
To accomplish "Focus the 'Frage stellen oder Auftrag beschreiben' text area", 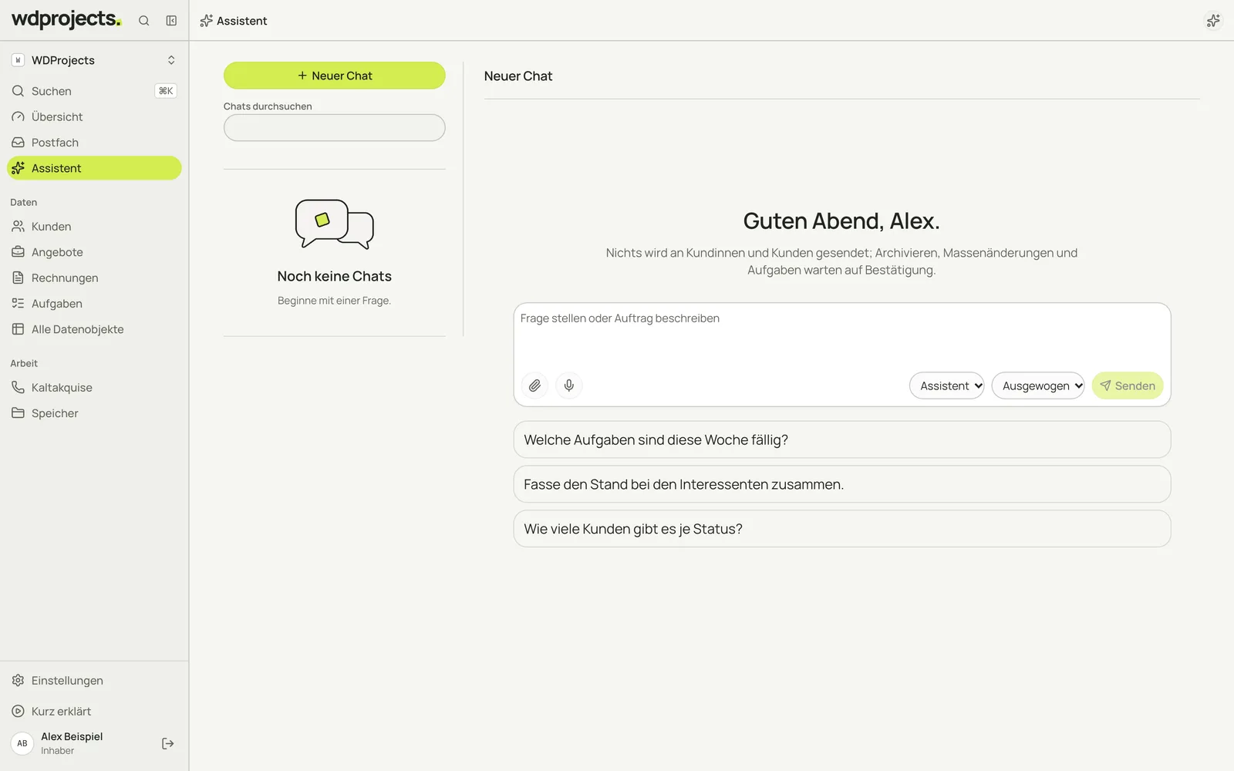I will click(x=841, y=335).
